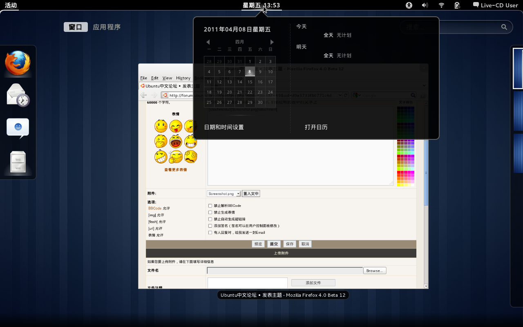523x327 pixels.
Task: Click Firefox page scrollbar down arrow
Action: pos(426,286)
